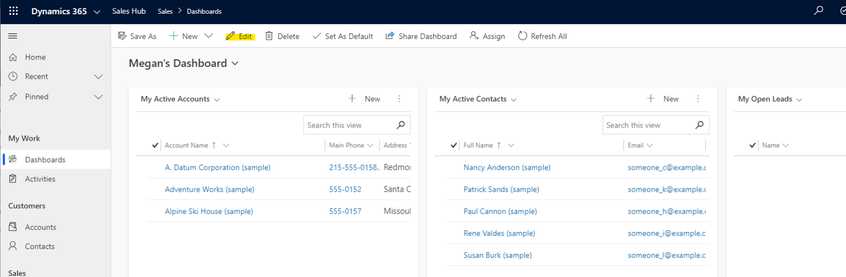Click phone number 215-555-0158
This screenshot has height=277, width=846.
354,168
